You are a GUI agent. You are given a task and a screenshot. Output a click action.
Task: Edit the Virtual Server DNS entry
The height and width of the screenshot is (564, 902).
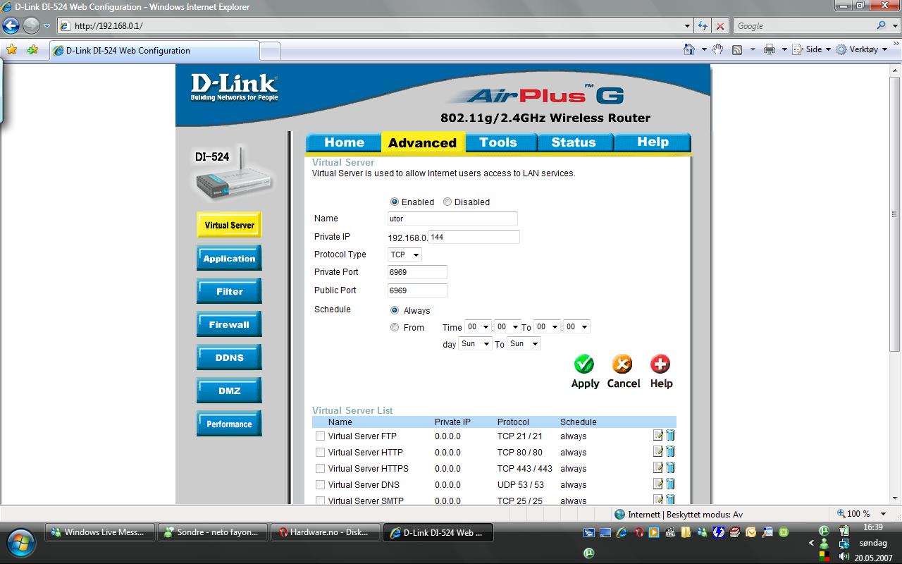point(658,484)
